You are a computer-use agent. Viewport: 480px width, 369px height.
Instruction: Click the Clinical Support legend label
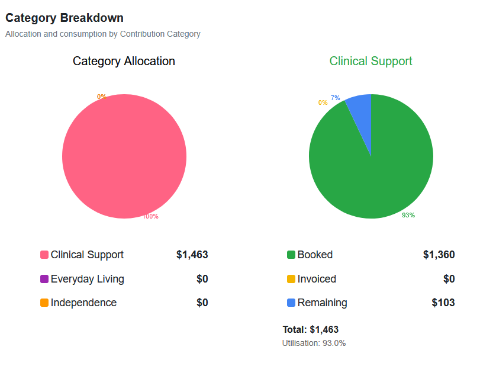[87, 255]
